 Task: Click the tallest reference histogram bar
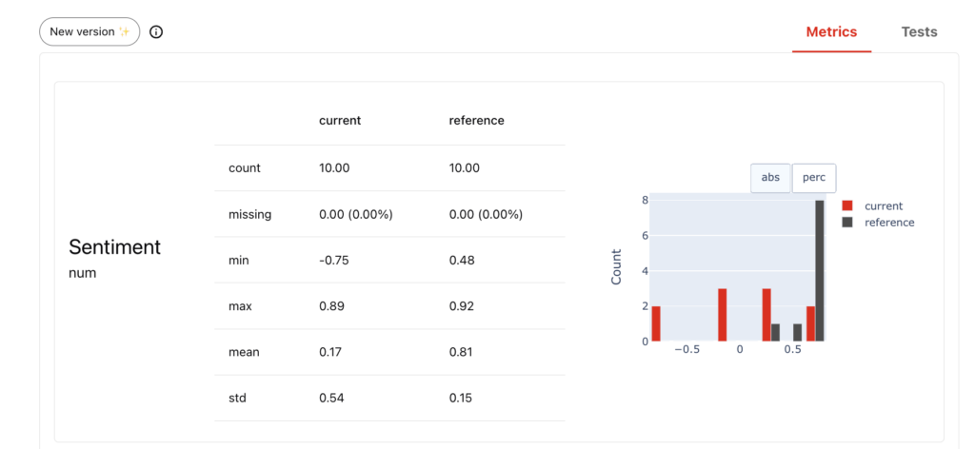pos(820,270)
